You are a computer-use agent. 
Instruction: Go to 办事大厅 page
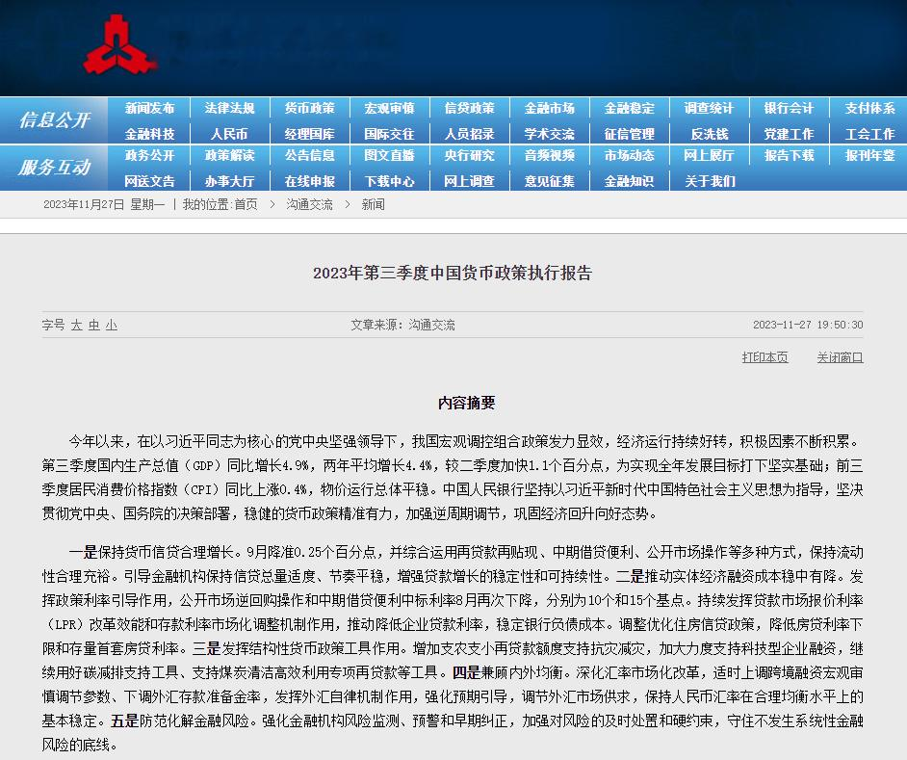pyautogui.click(x=229, y=181)
